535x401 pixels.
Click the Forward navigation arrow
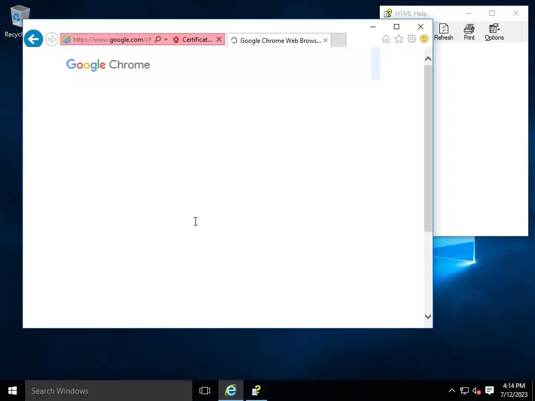click(x=52, y=39)
